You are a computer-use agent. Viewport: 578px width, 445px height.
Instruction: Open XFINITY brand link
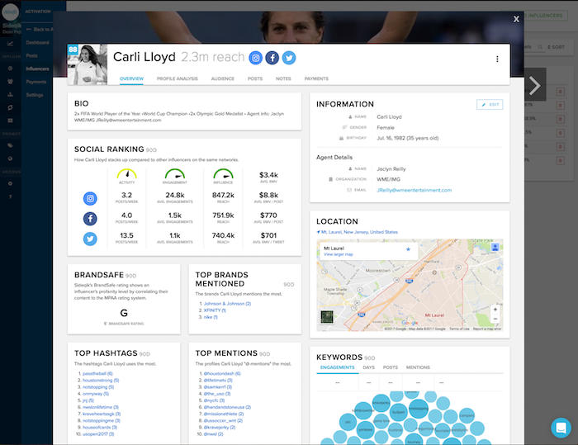coord(215,310)
